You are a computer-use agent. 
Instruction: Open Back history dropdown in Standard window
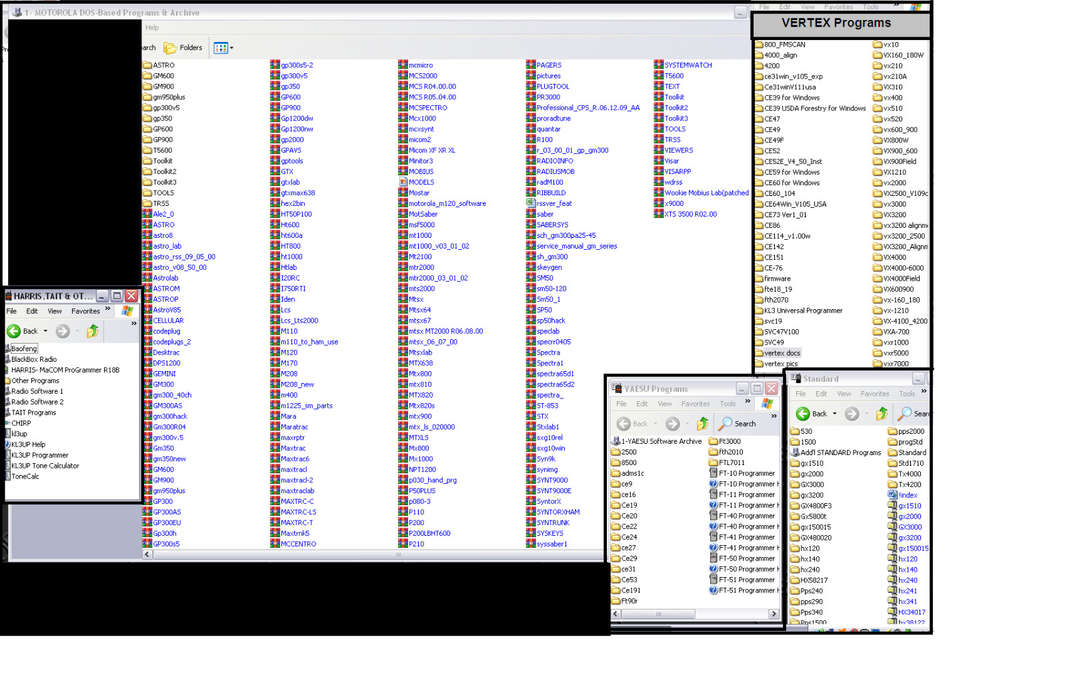(x=834, y=414)
